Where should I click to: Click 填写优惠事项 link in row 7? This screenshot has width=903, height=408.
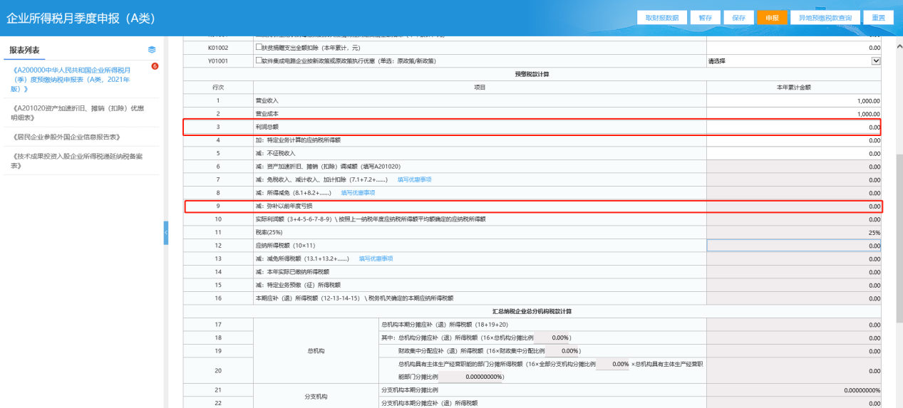tap(414, 179)
